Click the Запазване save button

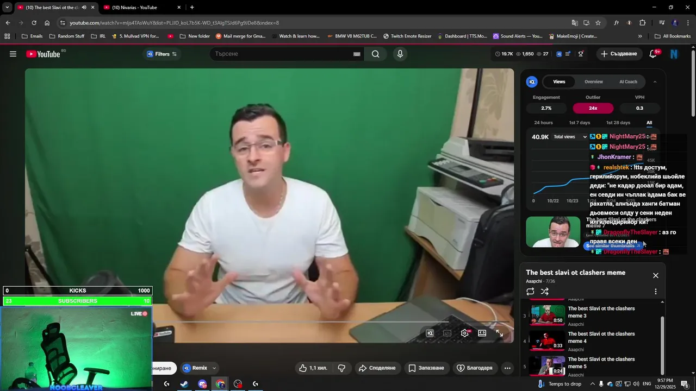426,368
